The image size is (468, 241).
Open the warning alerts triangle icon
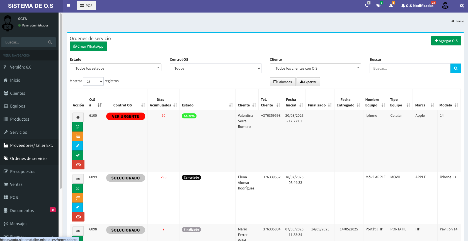tap(391, 5)
